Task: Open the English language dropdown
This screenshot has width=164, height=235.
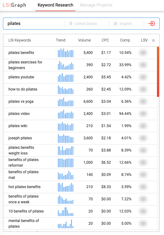Action: tap(126, 24)
